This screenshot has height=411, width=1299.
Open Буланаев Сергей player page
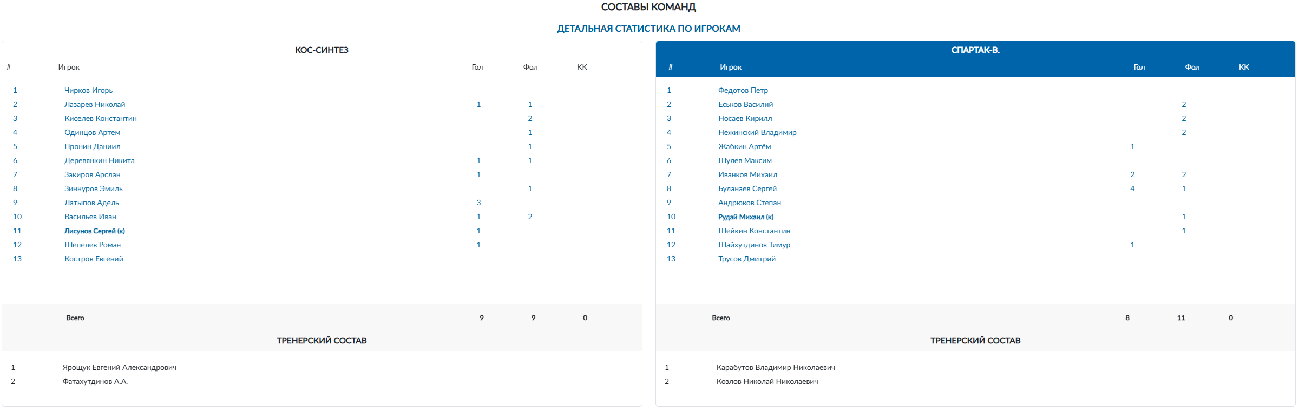pyautogui.click(x=747, y=188)
